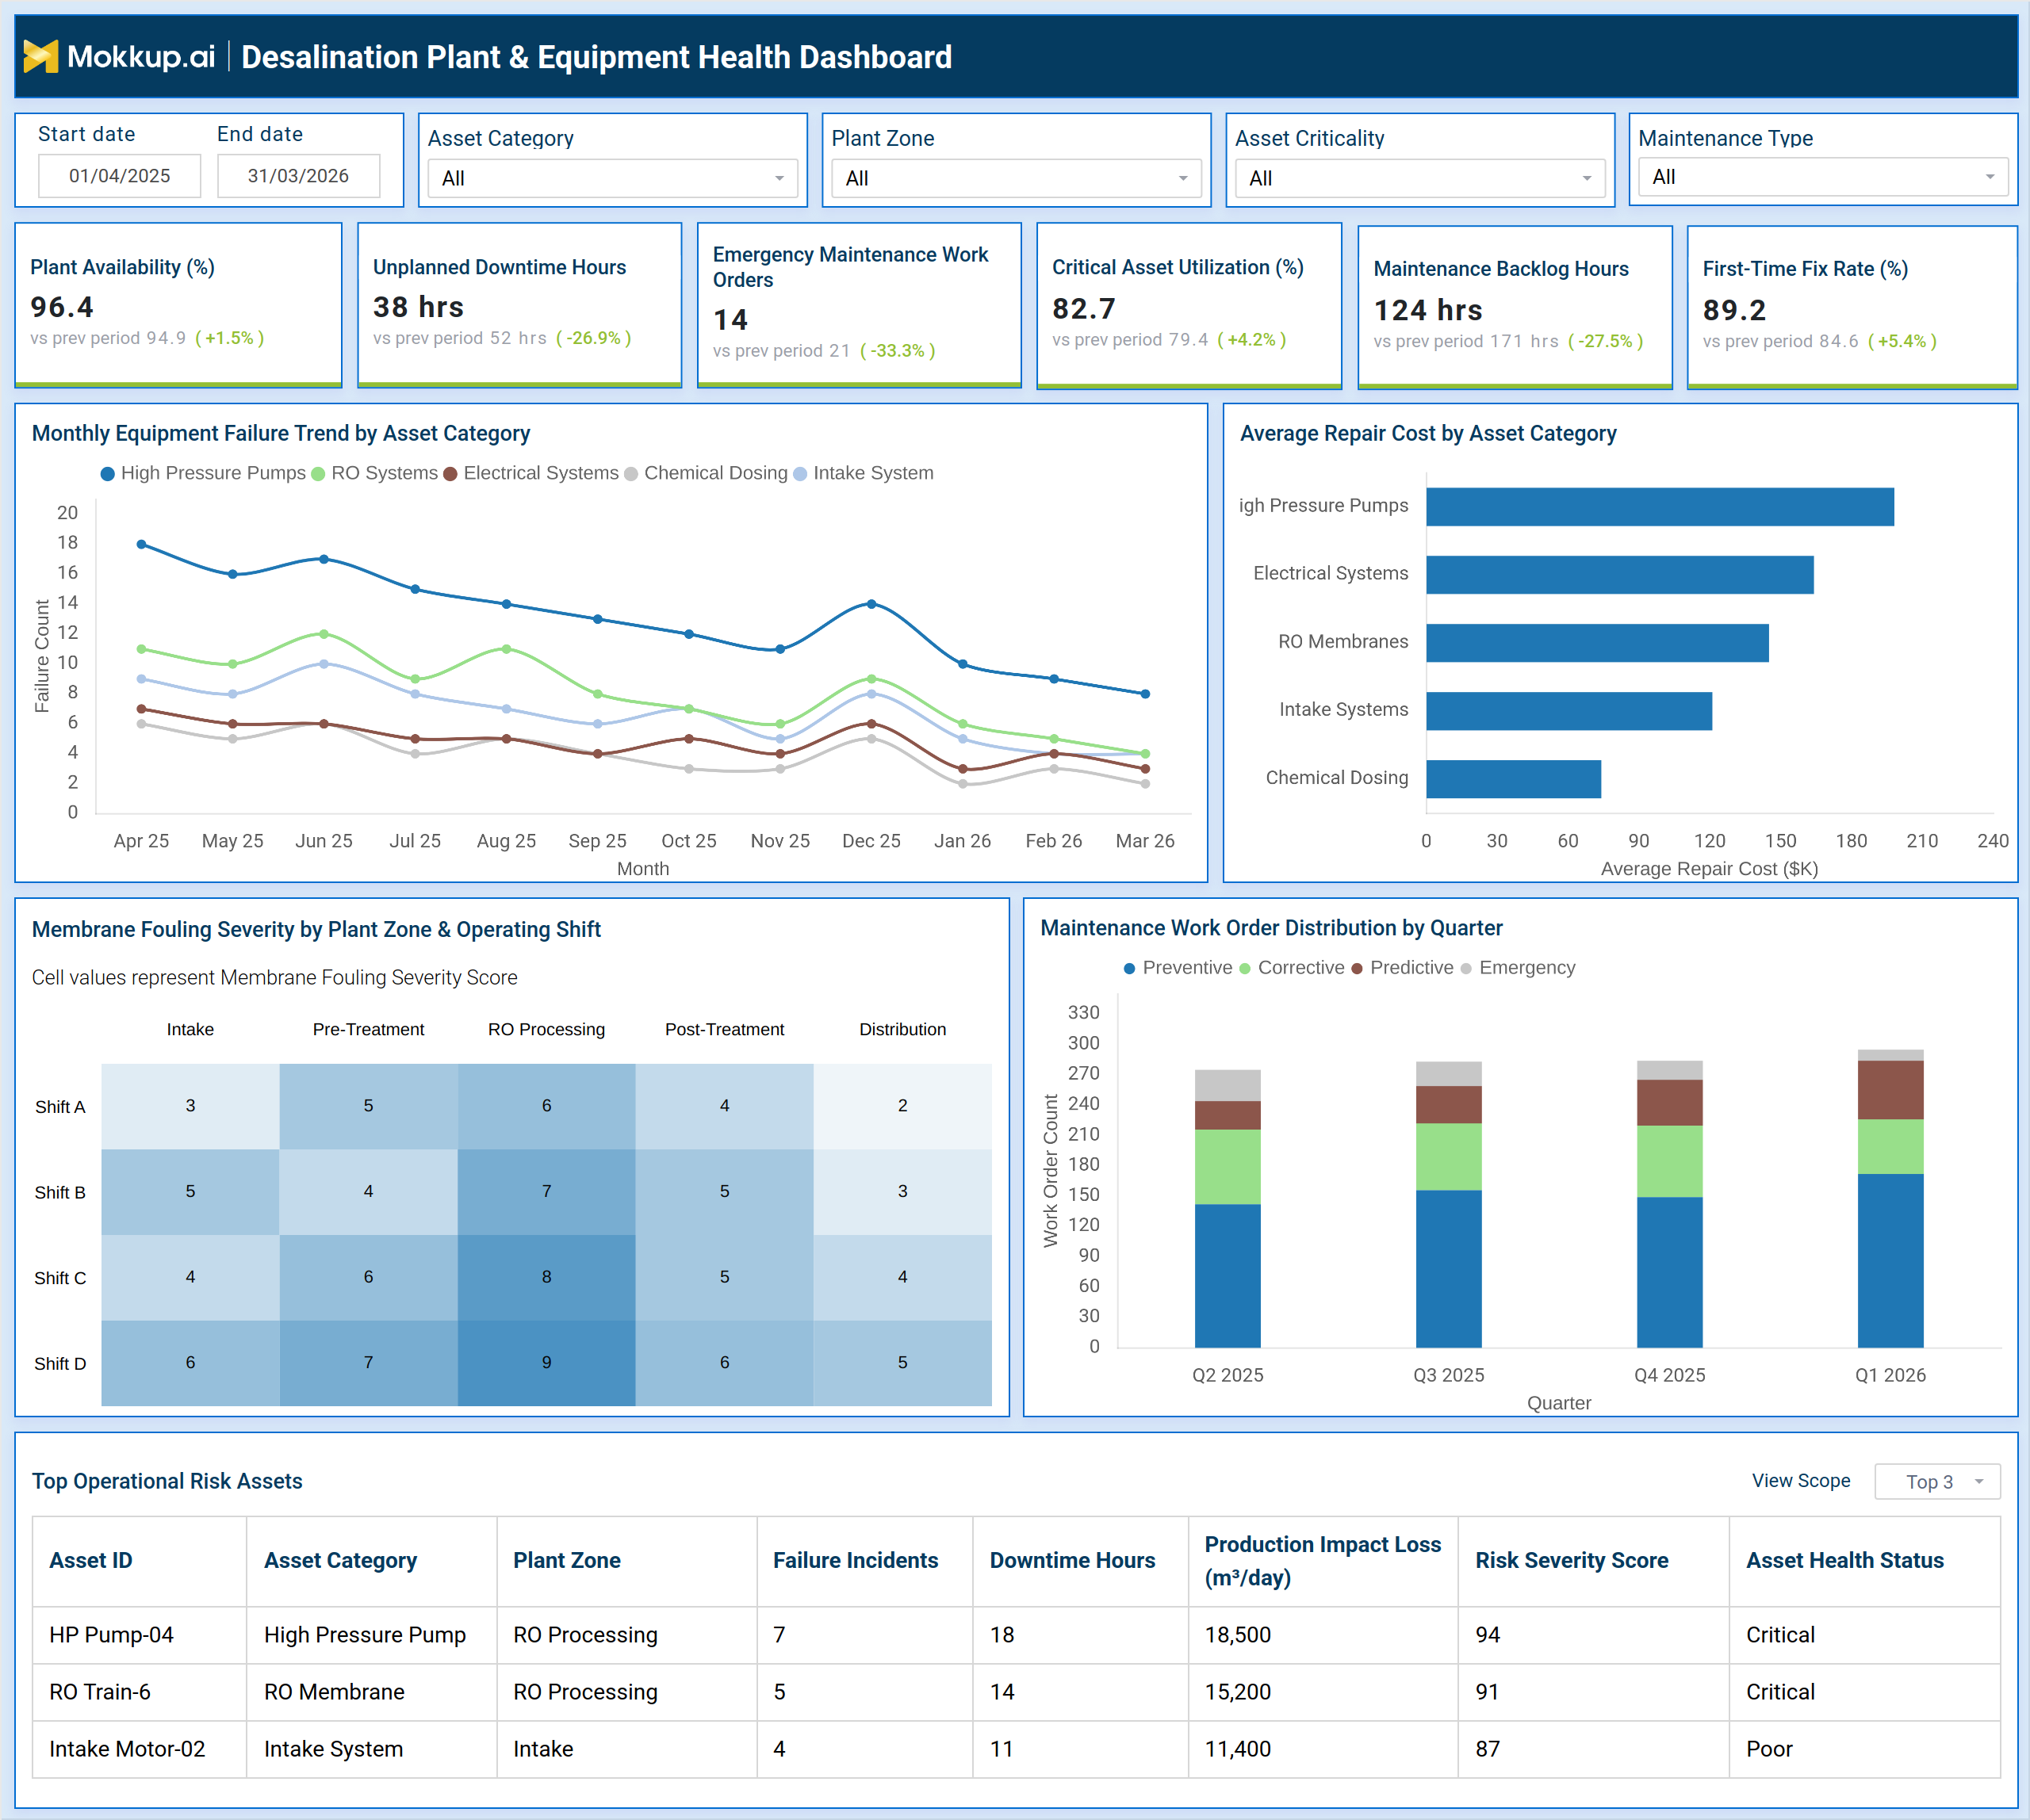Image resolution: width=2030 pixels, height=1820 pixels.
Task: Toggle Intake System legend marker
Action: 800,474
